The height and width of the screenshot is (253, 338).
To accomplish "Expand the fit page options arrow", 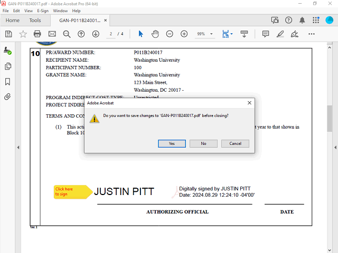I will click(x=231, y=34).
